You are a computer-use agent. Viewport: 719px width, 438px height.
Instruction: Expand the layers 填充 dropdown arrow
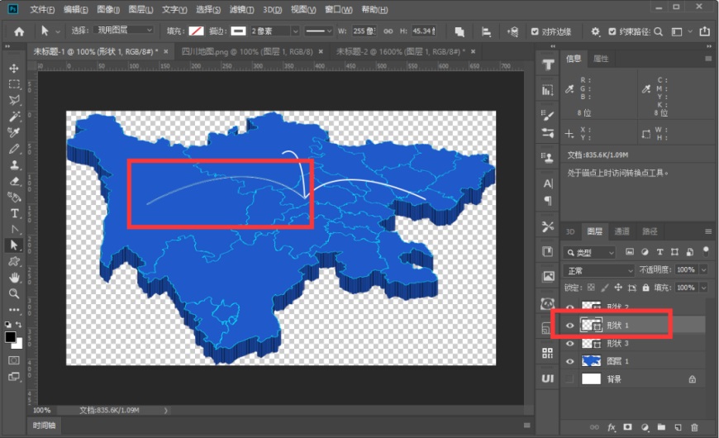704,288
